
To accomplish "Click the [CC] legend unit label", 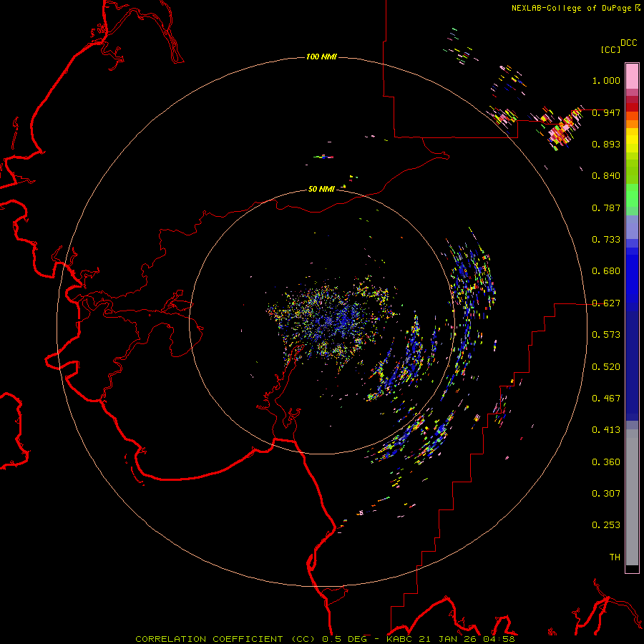I will click(611, 49).
